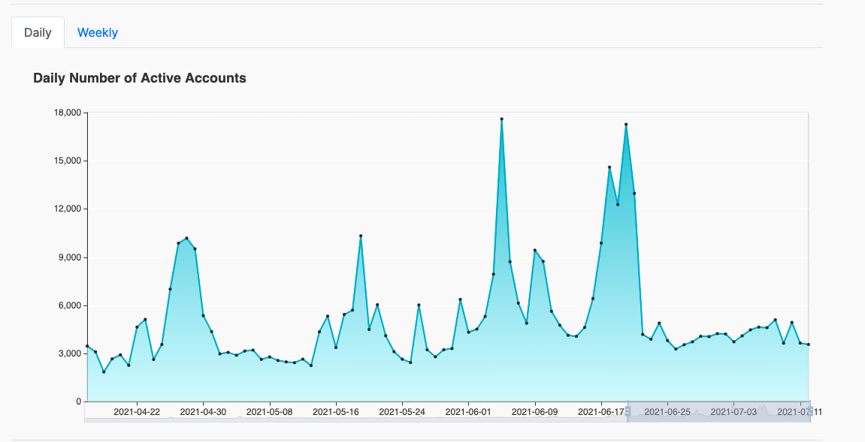Click the 2021-05-08 x-axis date label
Screen dimensions: 865x442
pos(269,412)
